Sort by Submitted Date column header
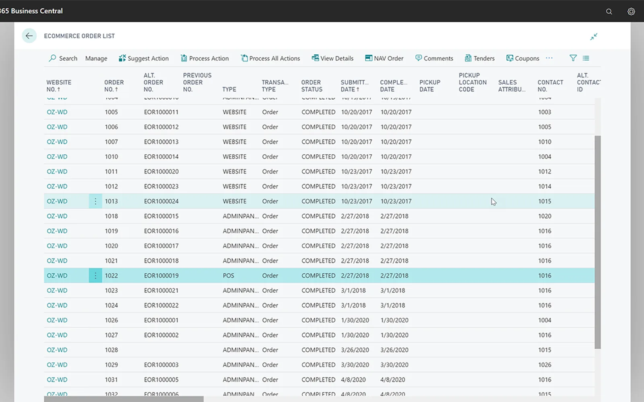 pos(355,86)
